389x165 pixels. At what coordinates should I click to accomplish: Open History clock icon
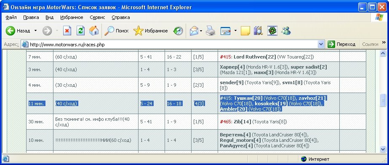pyautogui.click(x=178, y=31)
